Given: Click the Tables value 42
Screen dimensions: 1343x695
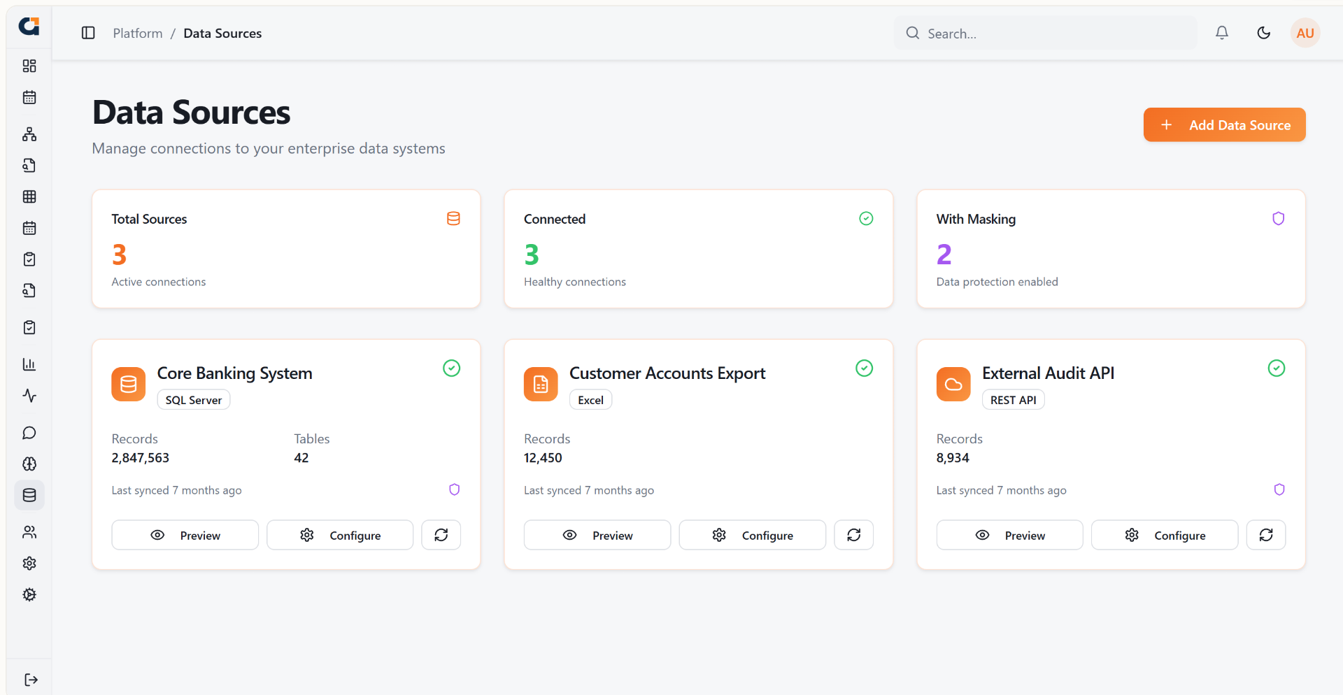Looking at the screenshot, I should [301, 458].
